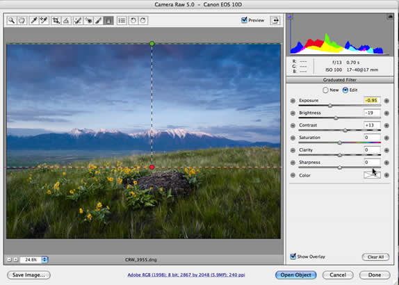The width and height of the screenshot is (399, 285).
Task: Click the Clarity slider handle
Action: pyautogui.click(x=340, y=155)
